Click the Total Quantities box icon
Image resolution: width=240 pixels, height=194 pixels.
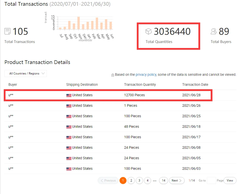tap(149, 31)
